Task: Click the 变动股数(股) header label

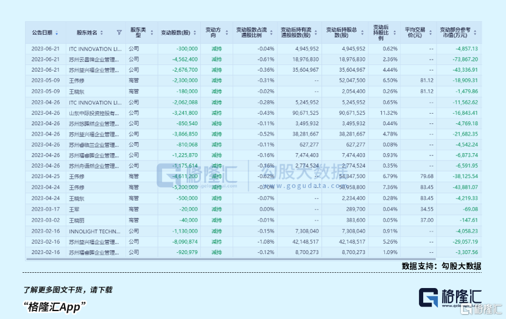Action: (175, 33)
